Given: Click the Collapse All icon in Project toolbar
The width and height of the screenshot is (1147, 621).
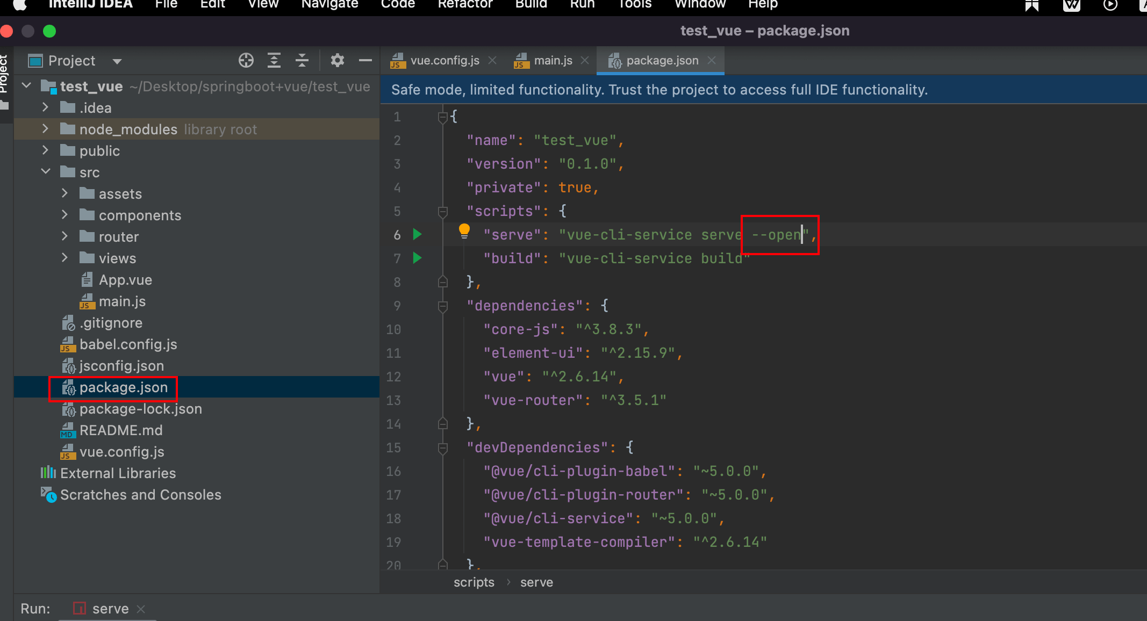Looking at the screenshot, I should tap(302, 60).
